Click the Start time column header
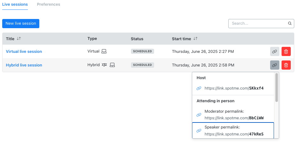Viewport: 299px width, 144px height. (181, 39)
